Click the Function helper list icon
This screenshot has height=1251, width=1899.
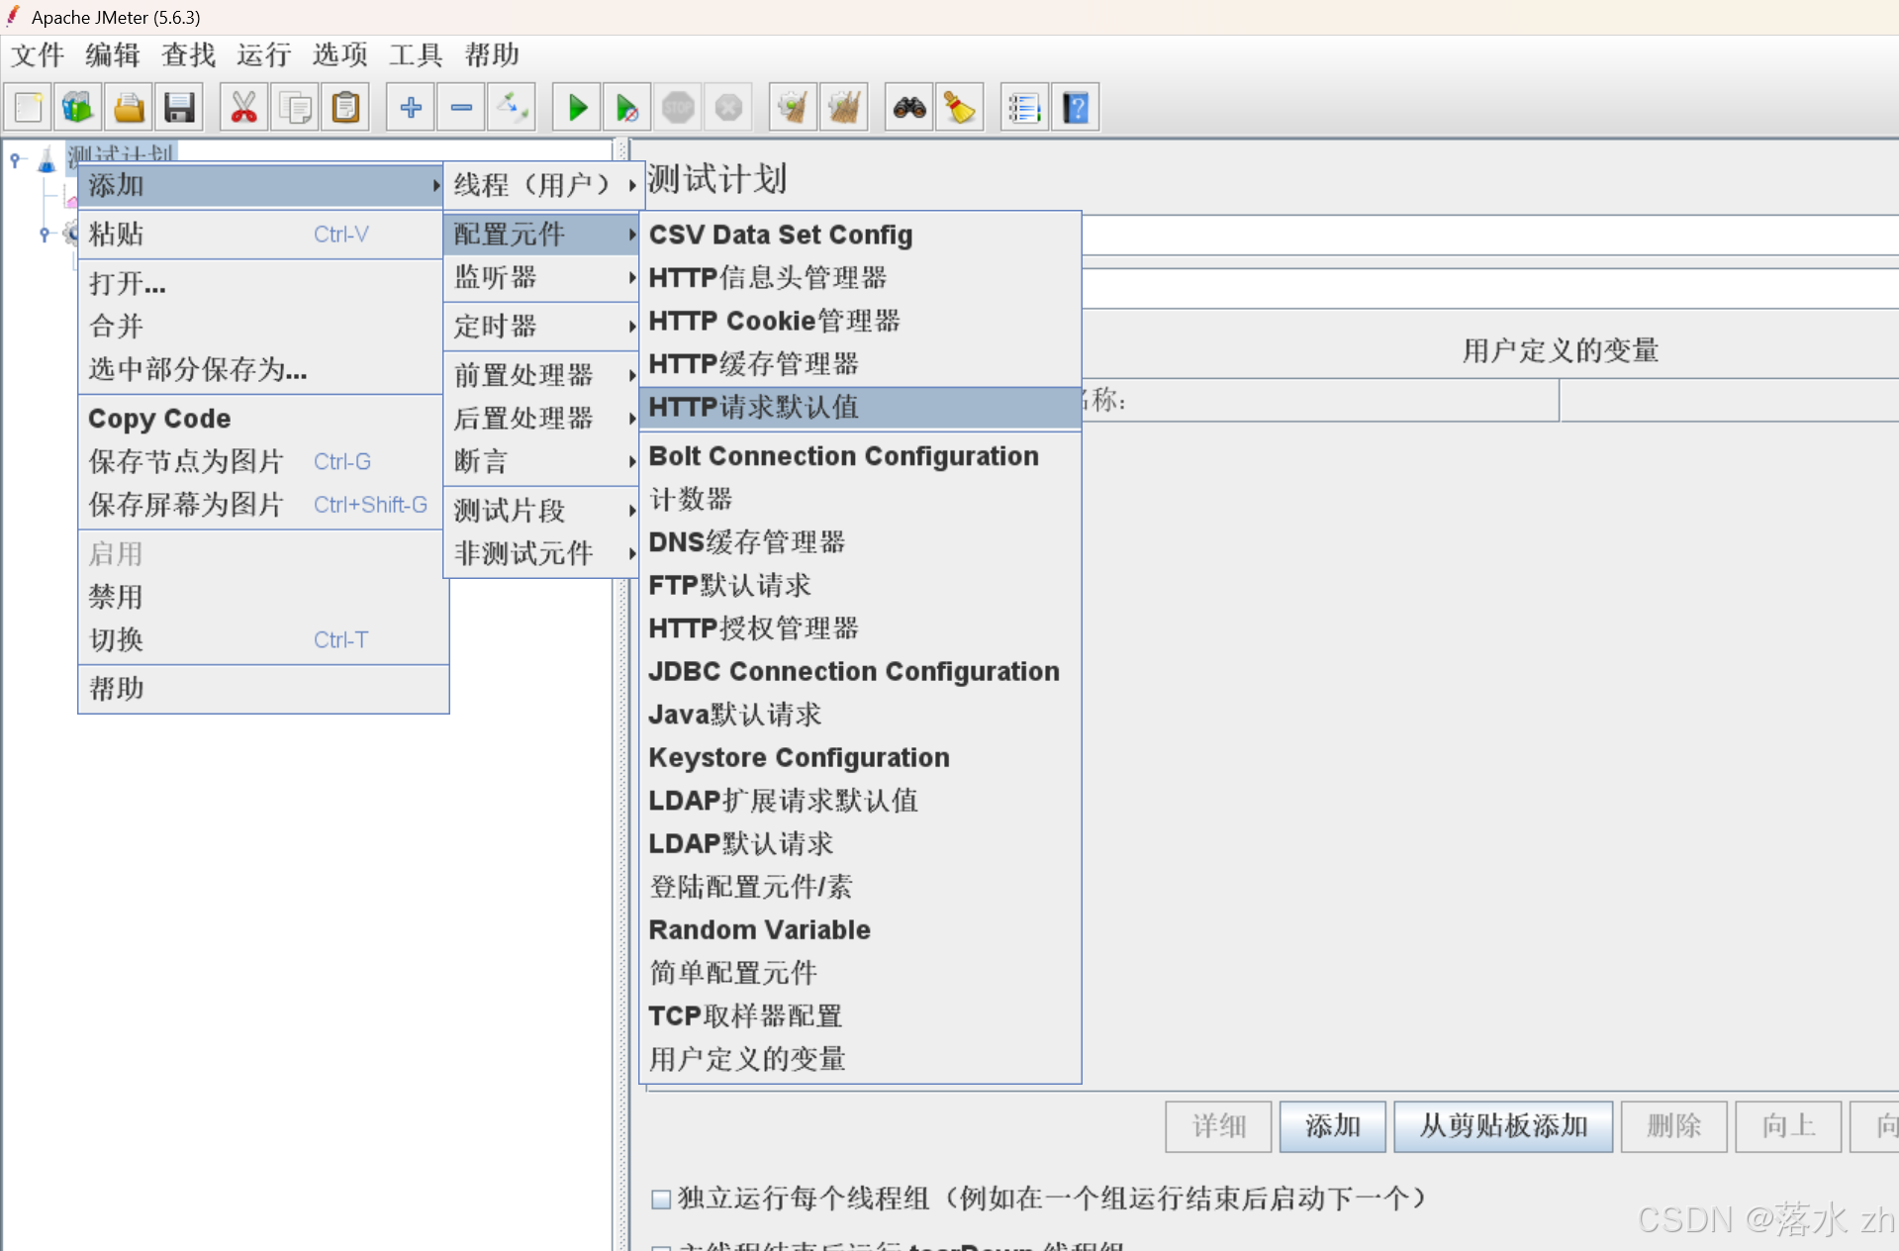[1024, 107]
